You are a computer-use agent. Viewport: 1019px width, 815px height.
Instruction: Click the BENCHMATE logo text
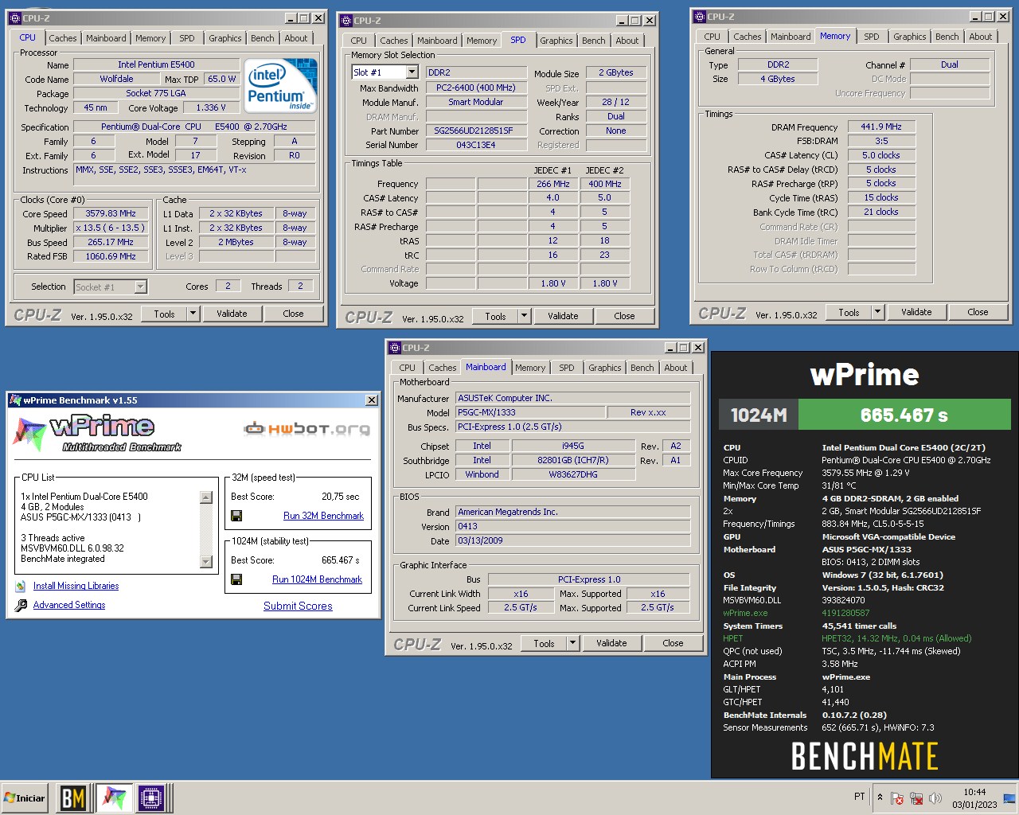[x=865, y=755]
